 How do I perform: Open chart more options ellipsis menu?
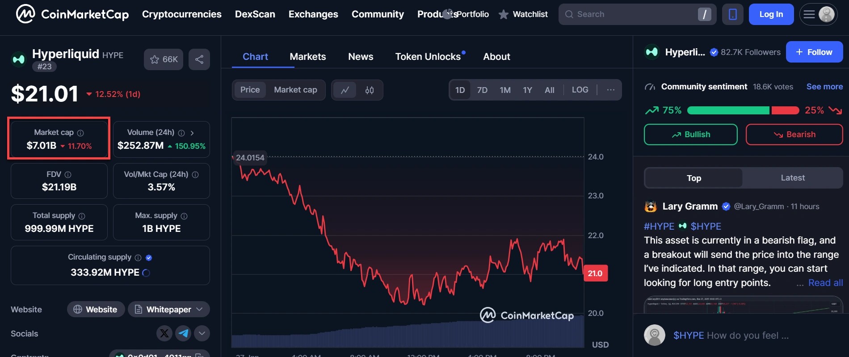click(x=610, y=90)
